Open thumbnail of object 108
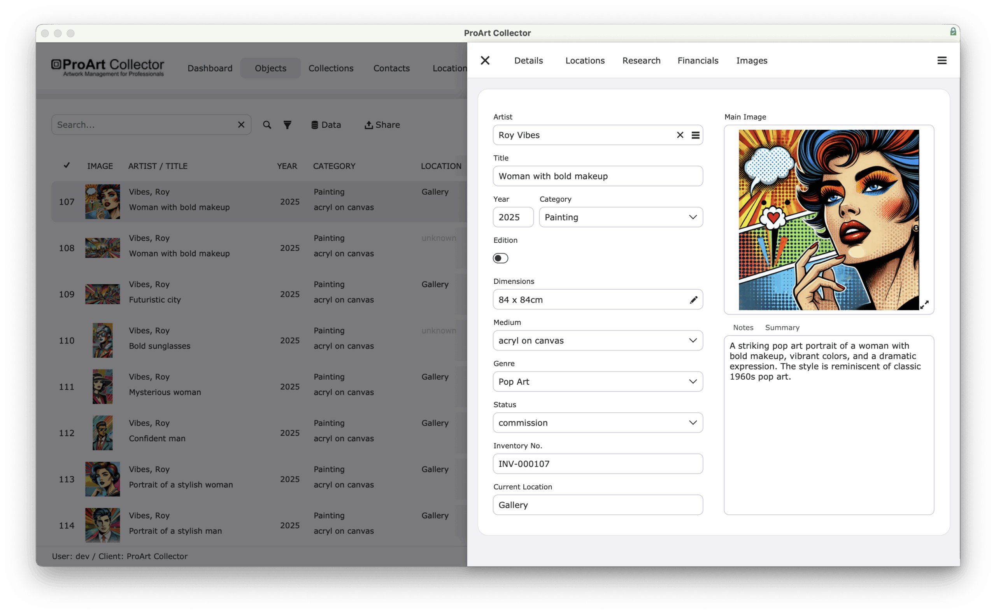This screenshot has width=996, height=614. point(103,248)
